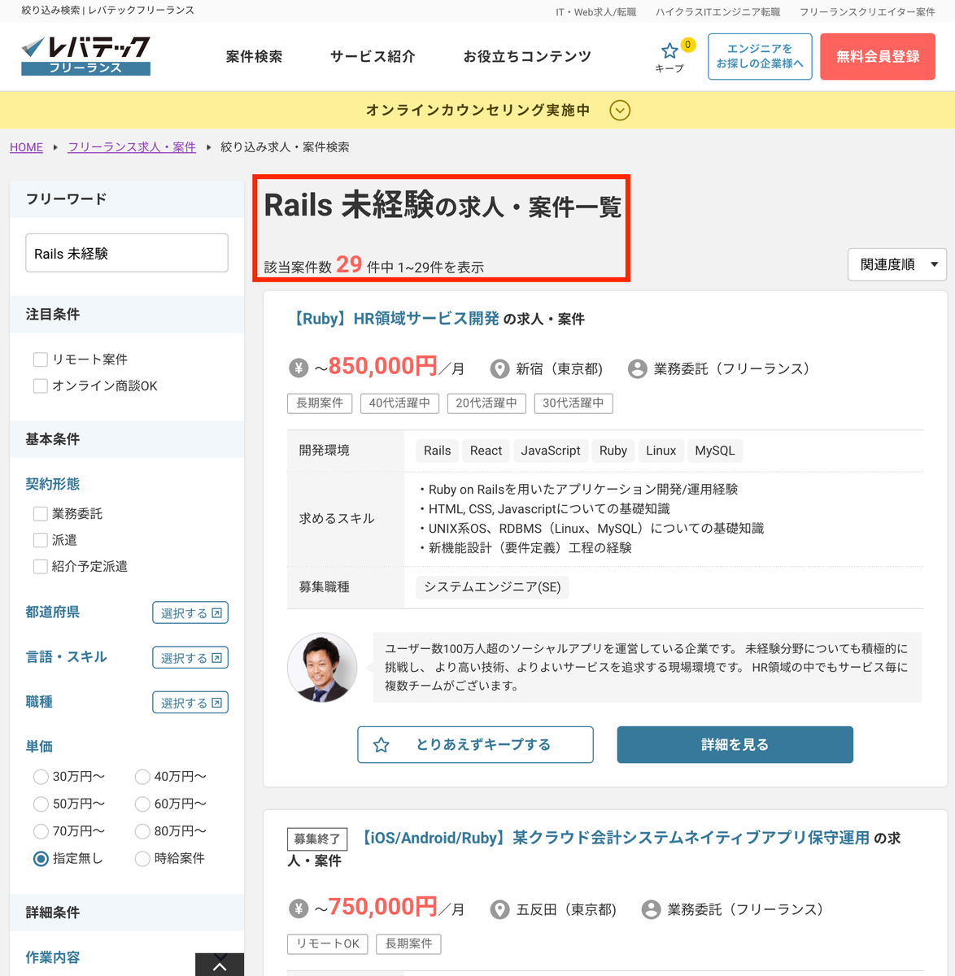Select 40万円〜 price option
955x976 pixels.
pyautogui.click(x=142, y=777)
